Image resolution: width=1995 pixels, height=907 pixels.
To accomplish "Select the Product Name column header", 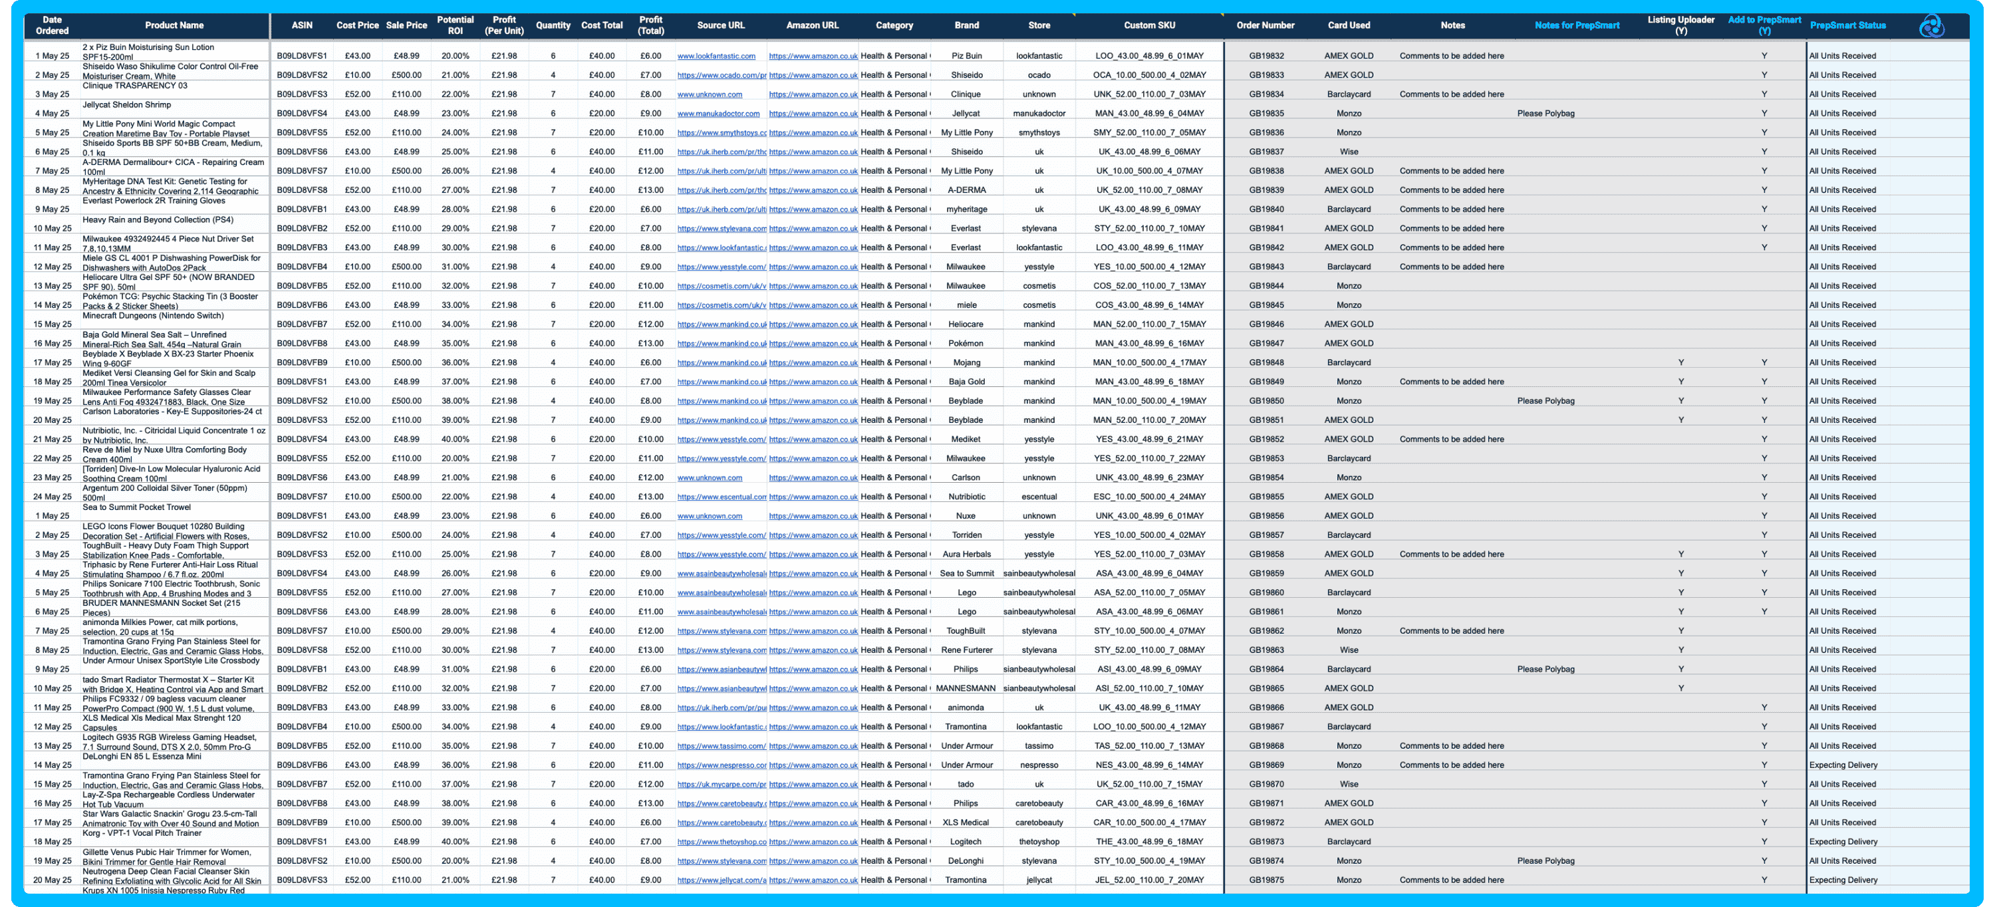I will coord(174,25).
